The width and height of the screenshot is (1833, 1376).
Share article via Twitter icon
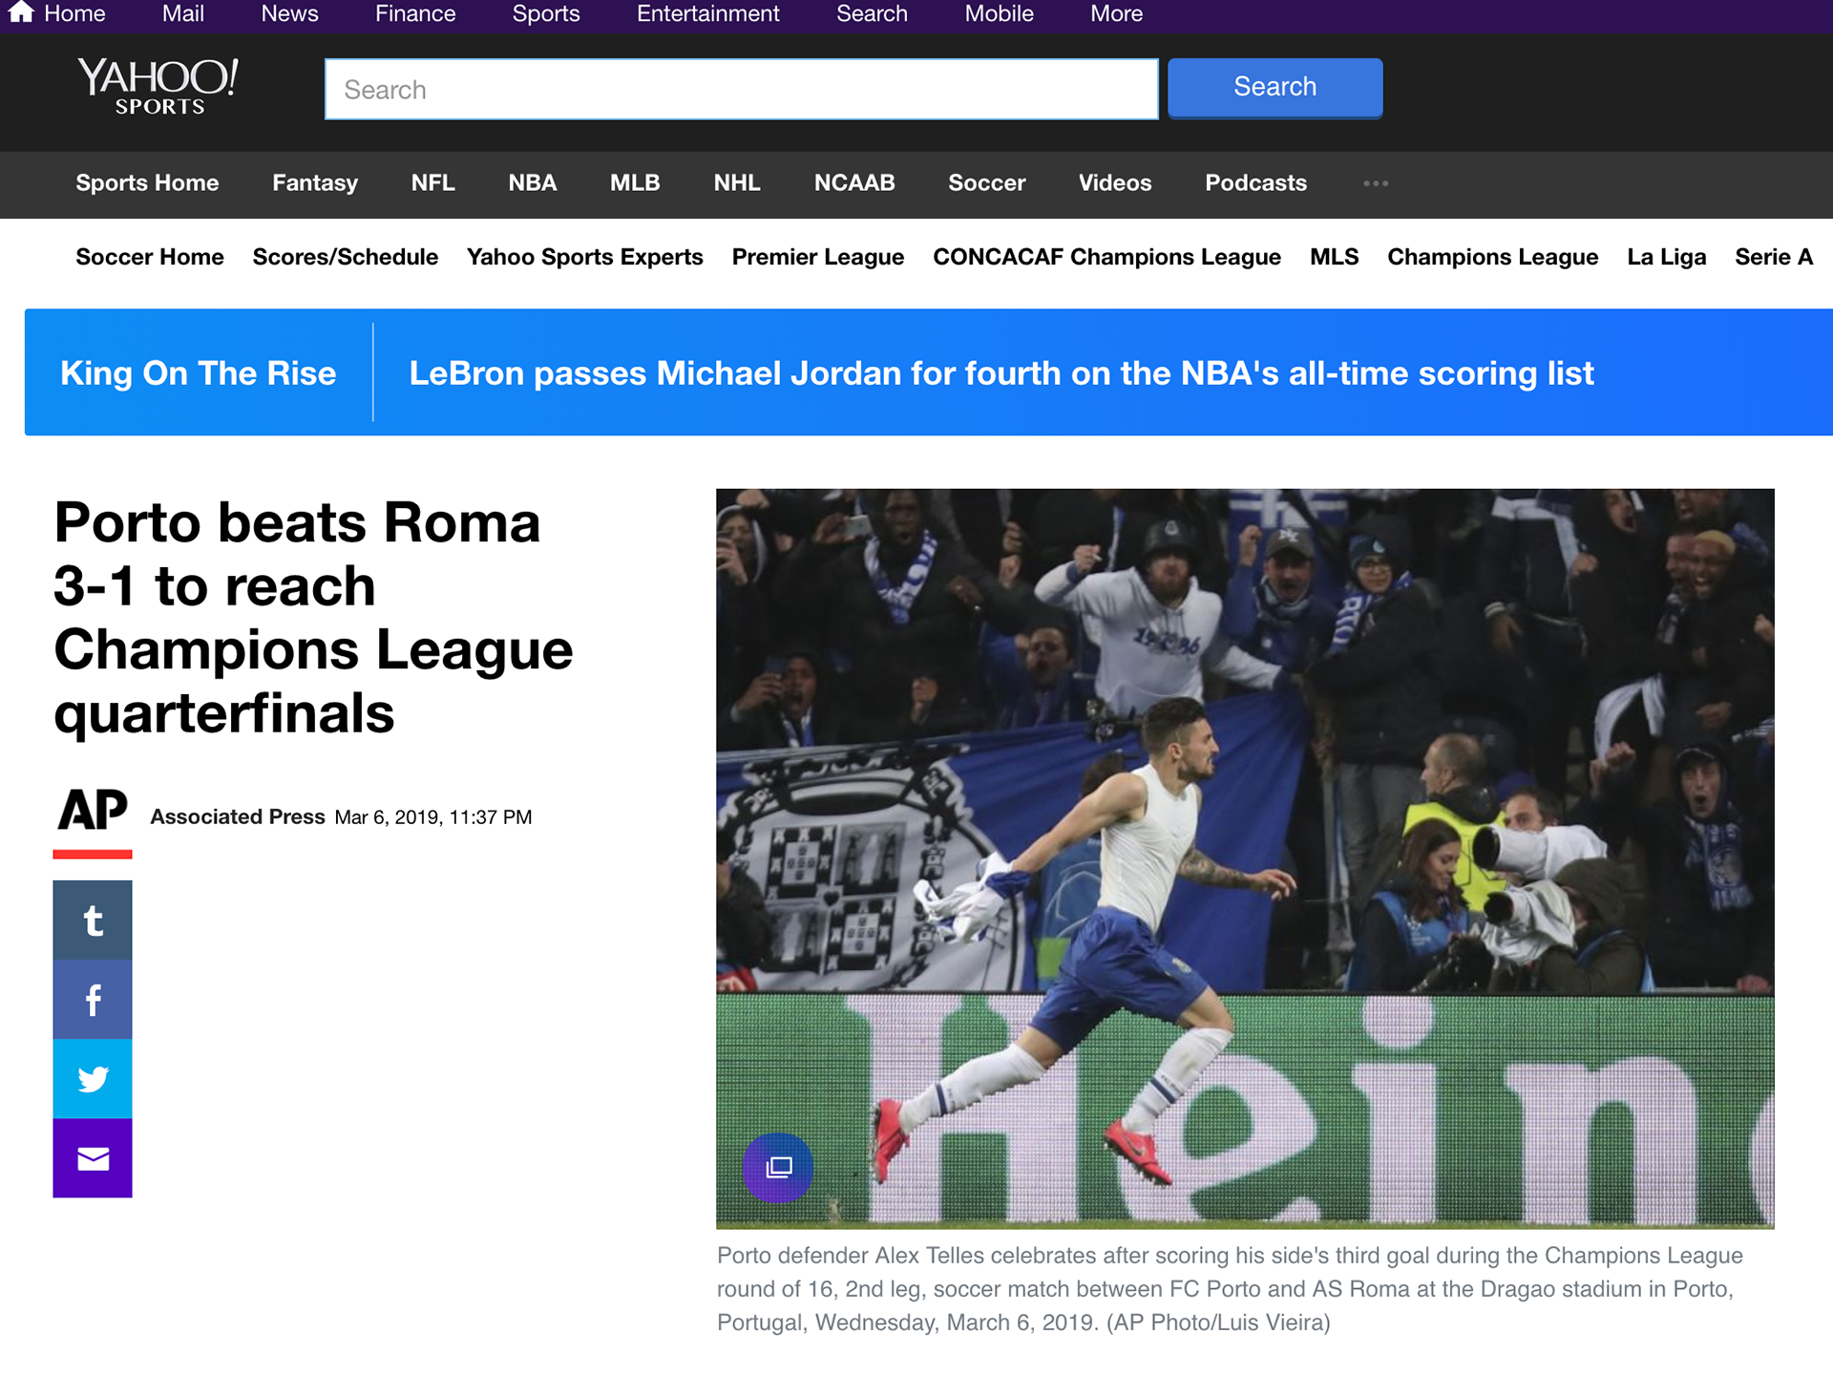(x=93, y=1079)
